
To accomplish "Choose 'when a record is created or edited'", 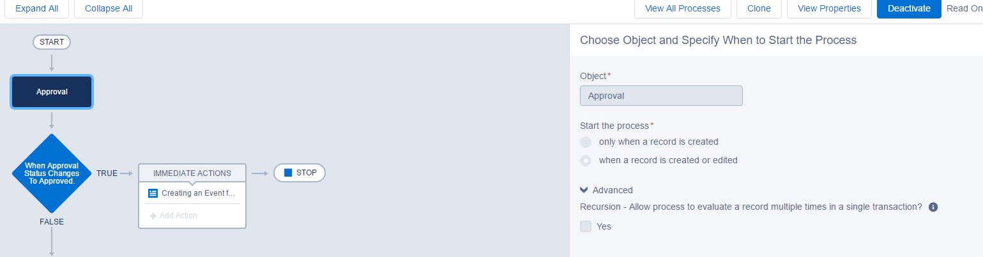I will [586, 161].
